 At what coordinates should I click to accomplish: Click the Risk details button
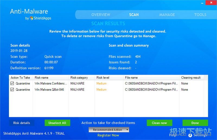(x=22, y=123)
